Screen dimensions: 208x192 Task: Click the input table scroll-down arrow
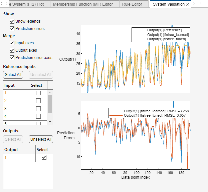click(50, 122)
